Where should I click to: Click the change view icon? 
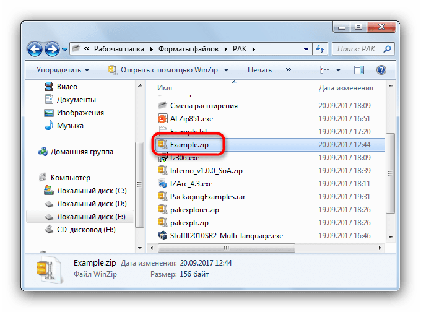[x=325, y=70]
